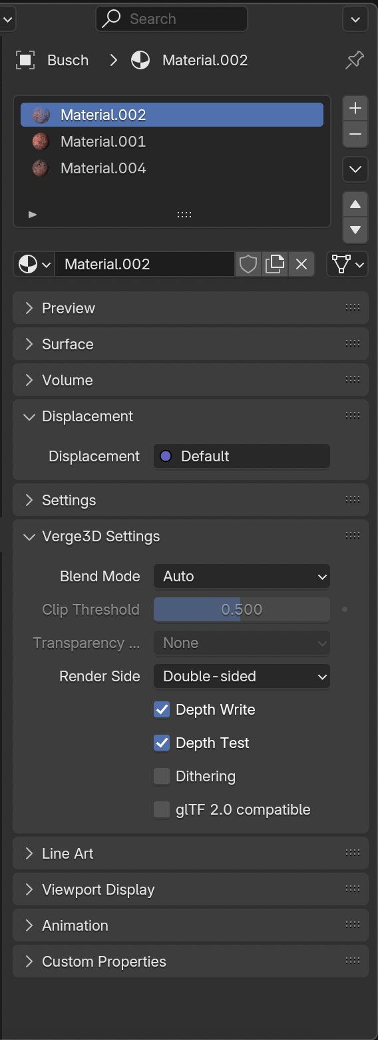The width and height of the screenshot is (378, 1040).
Task: Toggle fake user shield icon
Action: (248, 265)
